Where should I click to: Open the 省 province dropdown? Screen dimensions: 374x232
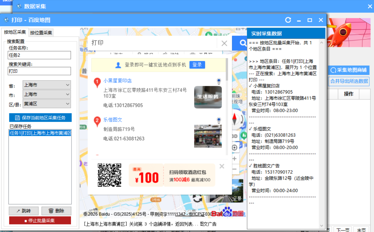(47, 85)
